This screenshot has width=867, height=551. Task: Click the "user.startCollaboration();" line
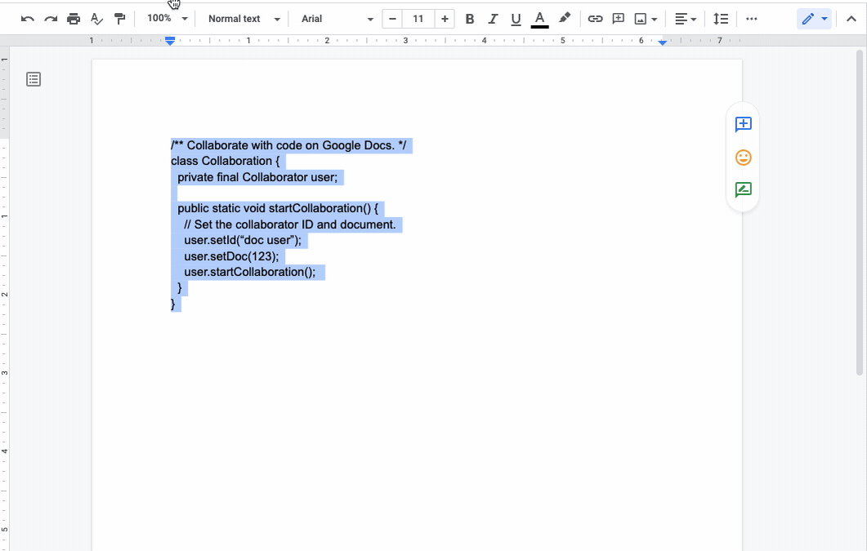pos(249,272)
